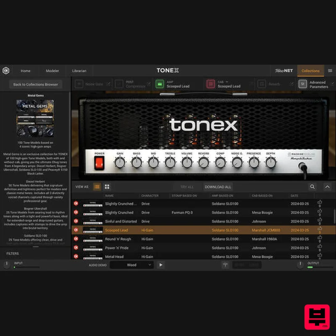Adjust the VOLUME knob

[187, 163]
